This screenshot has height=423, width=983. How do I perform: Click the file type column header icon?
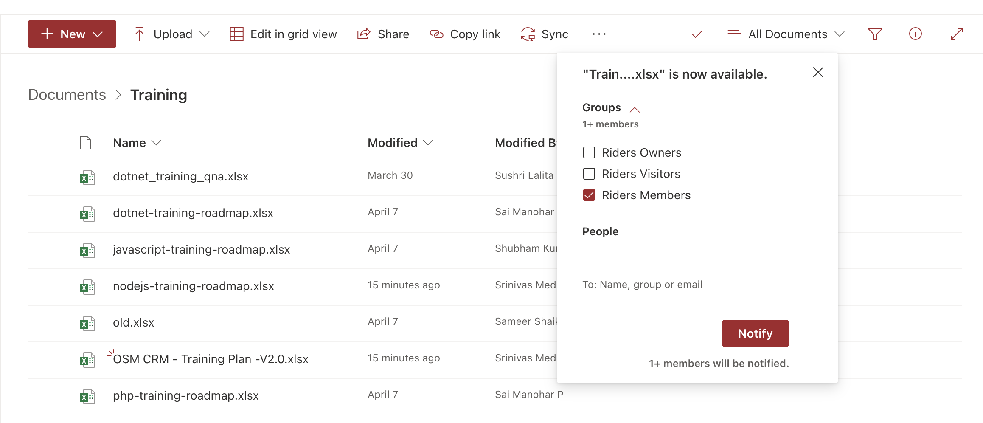(x=85, y=143)
